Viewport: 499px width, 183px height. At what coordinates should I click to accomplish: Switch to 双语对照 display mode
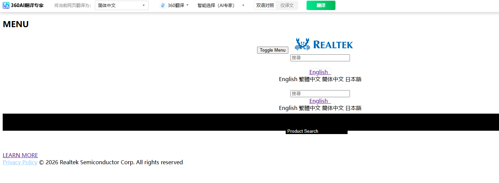point(265,5)
